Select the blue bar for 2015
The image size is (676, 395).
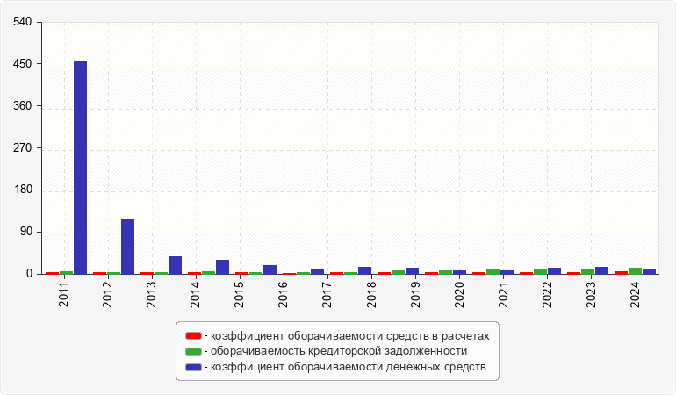(270, 269)
